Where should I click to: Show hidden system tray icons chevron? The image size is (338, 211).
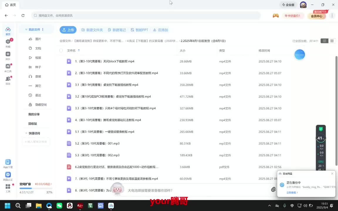pos(269,206)
